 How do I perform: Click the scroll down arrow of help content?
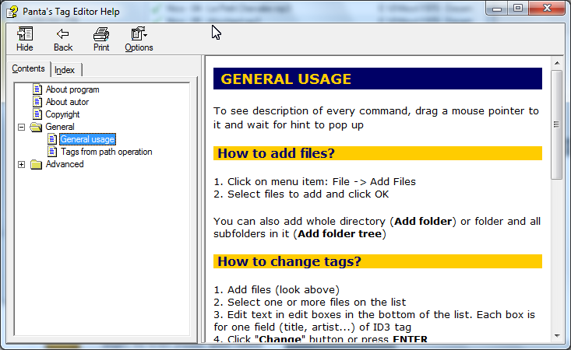point(557,336)
